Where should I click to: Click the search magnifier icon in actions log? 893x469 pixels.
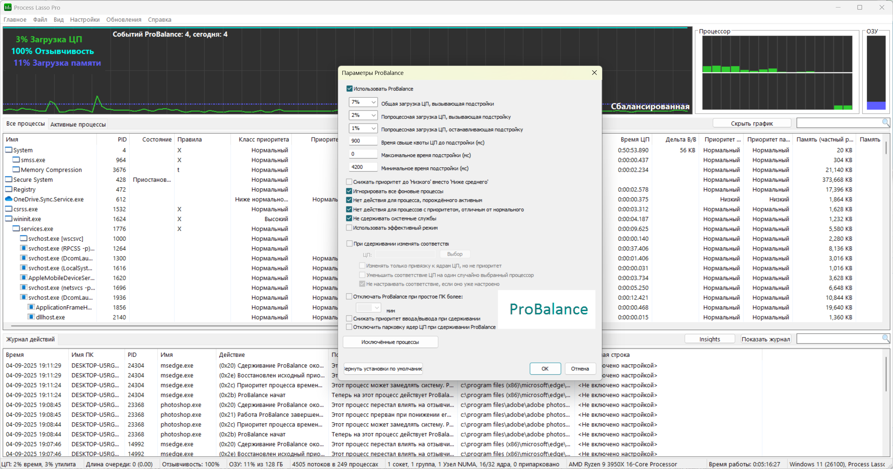point(885,338)
